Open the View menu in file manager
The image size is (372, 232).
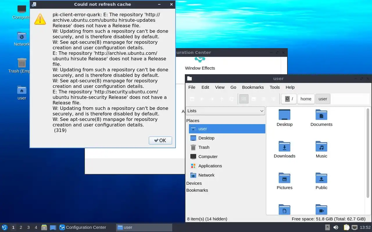[220, 87]
